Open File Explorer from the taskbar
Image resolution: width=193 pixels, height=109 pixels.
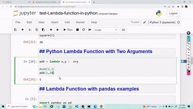coord(70,106)
